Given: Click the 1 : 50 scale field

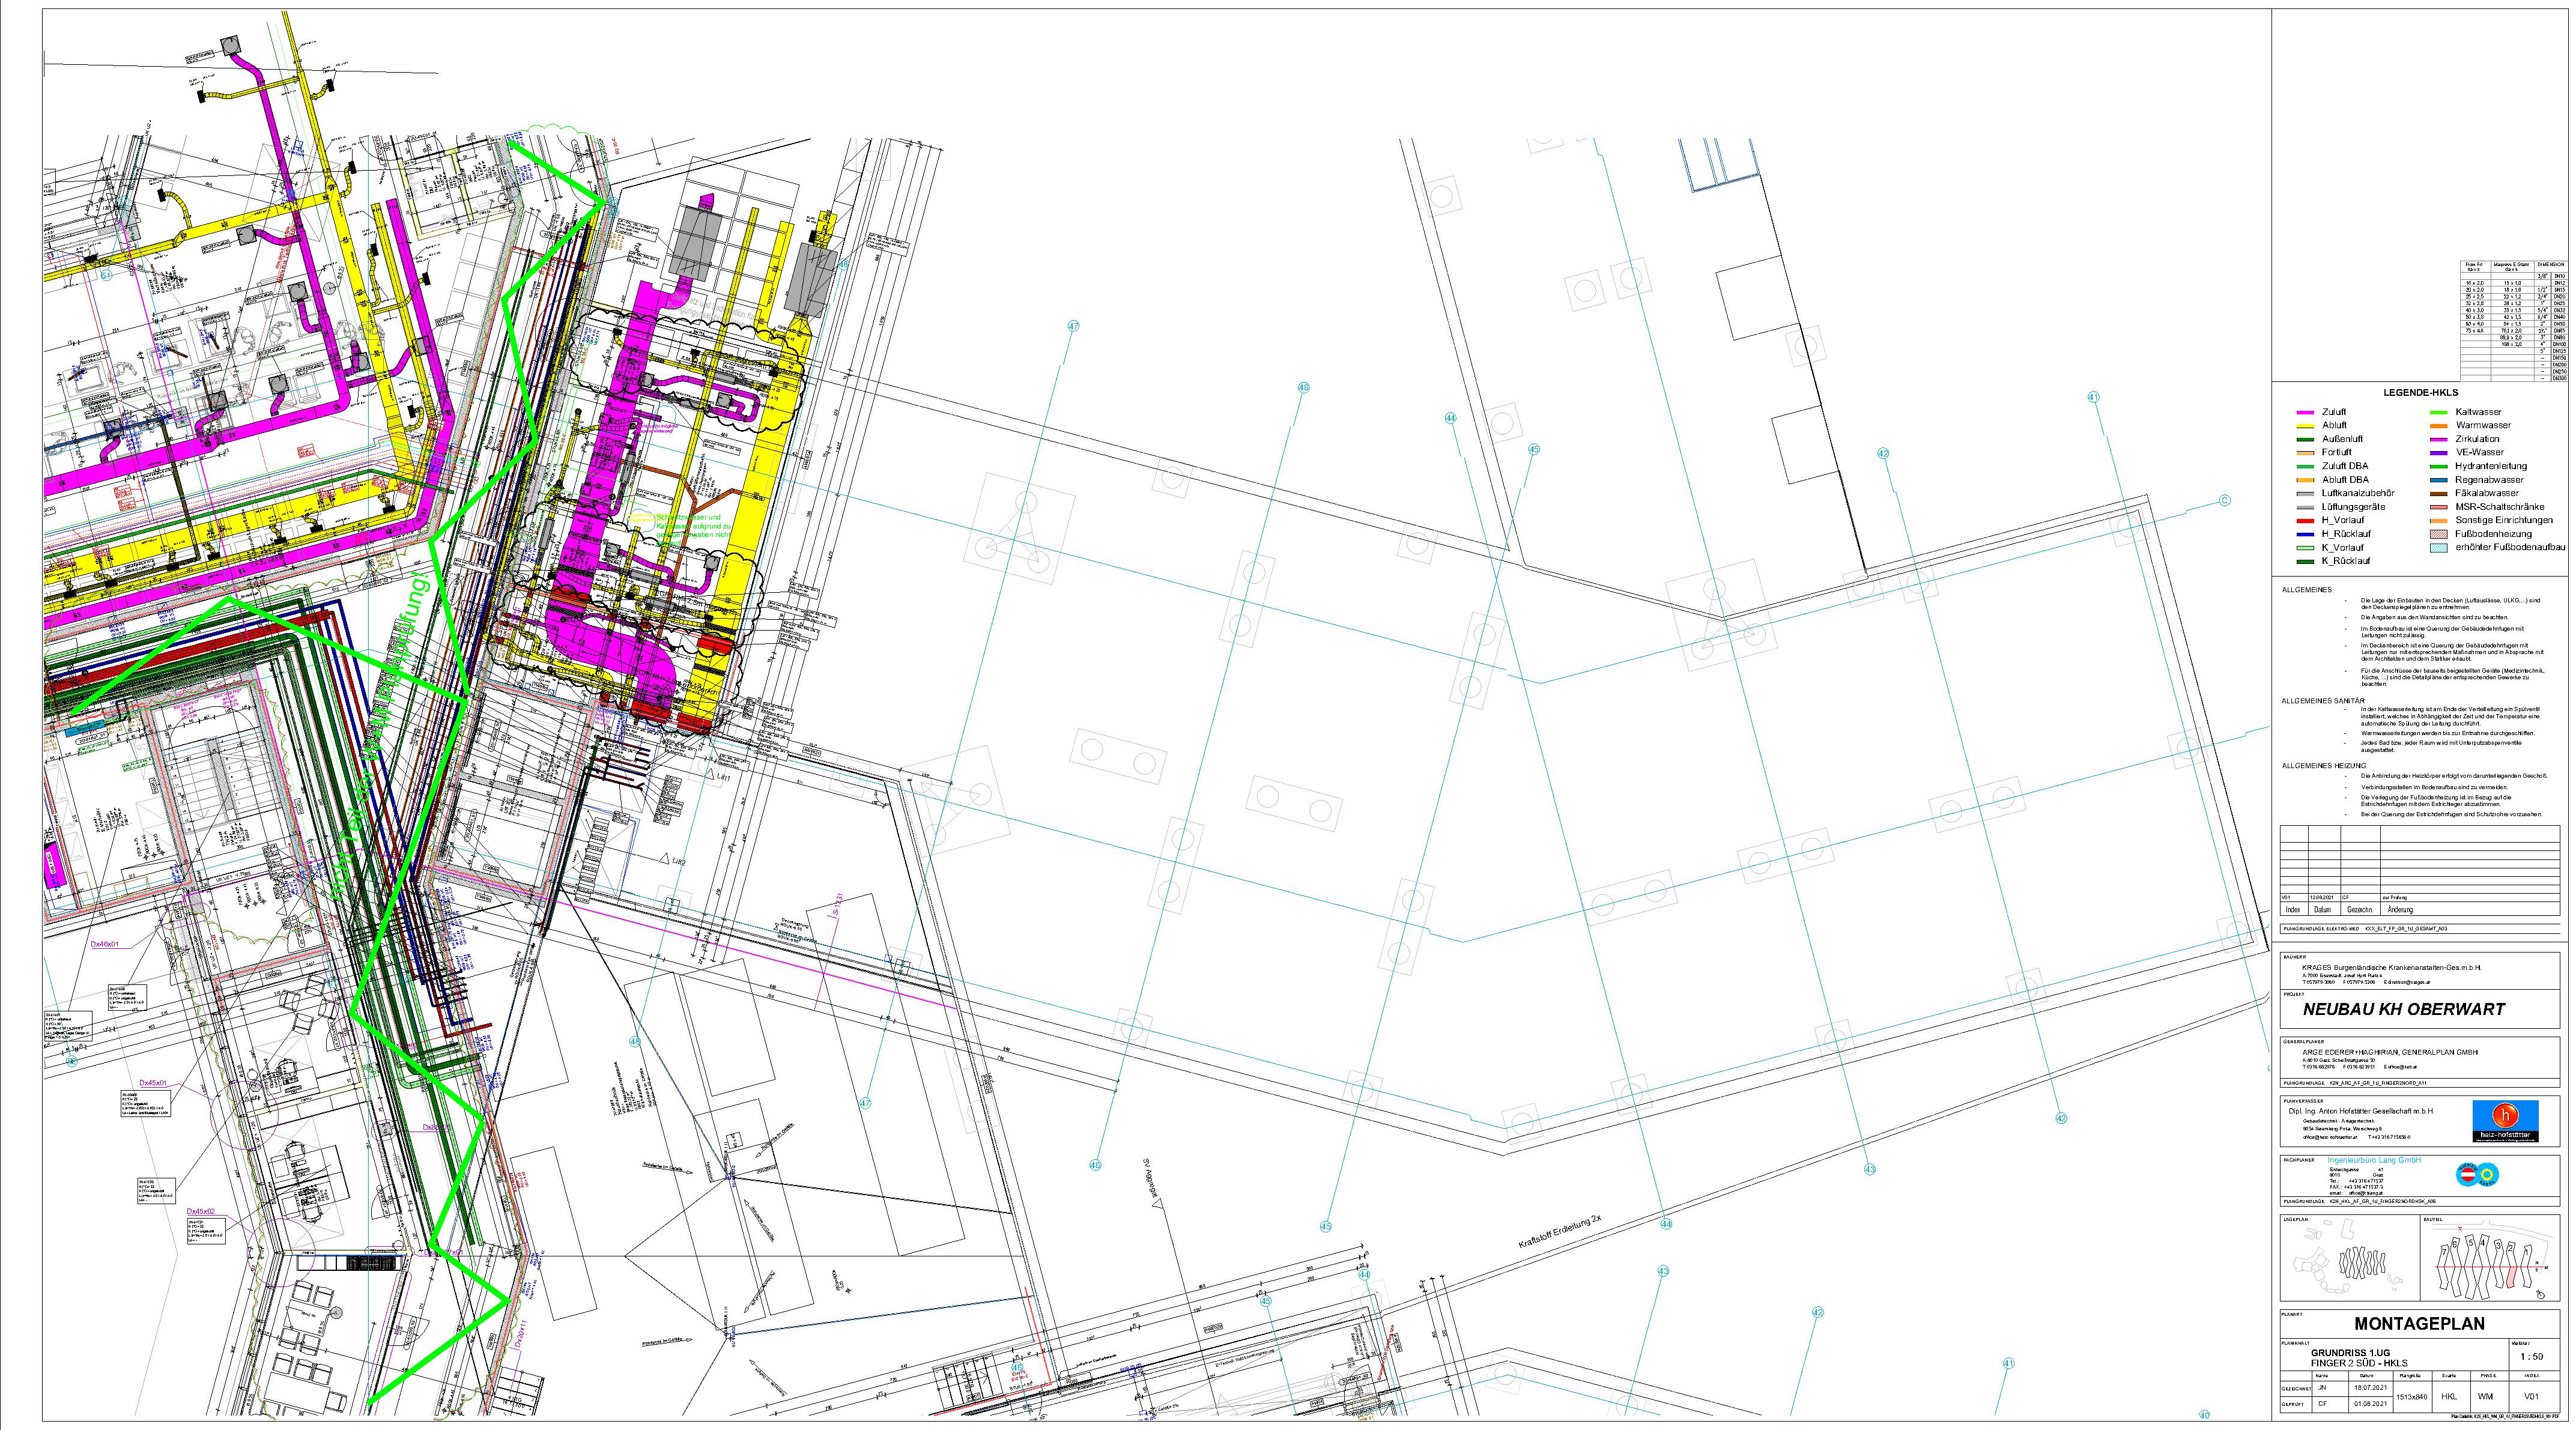Looking at the screenshot, I should [2532, 1357].
